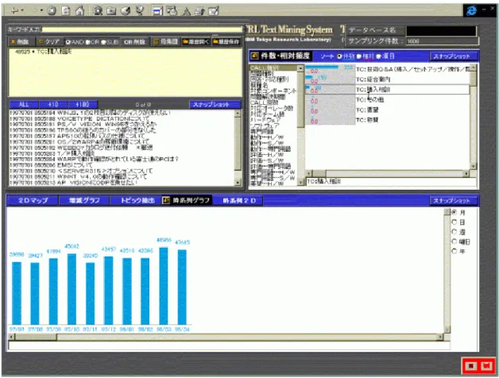Click the +10 button above document list
This screenshot has width=499, height=378.
coord(53,104)
